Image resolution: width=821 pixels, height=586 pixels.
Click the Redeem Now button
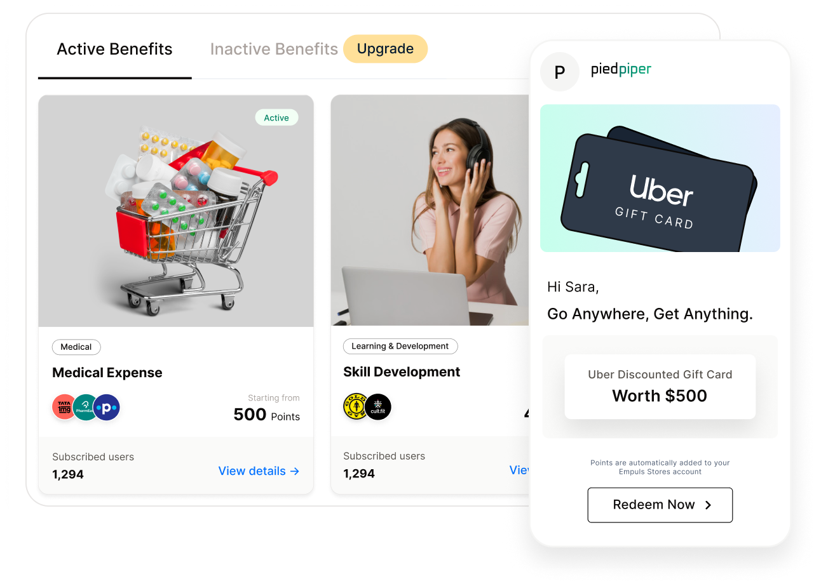pyautogui.click(x=660, y=505)
